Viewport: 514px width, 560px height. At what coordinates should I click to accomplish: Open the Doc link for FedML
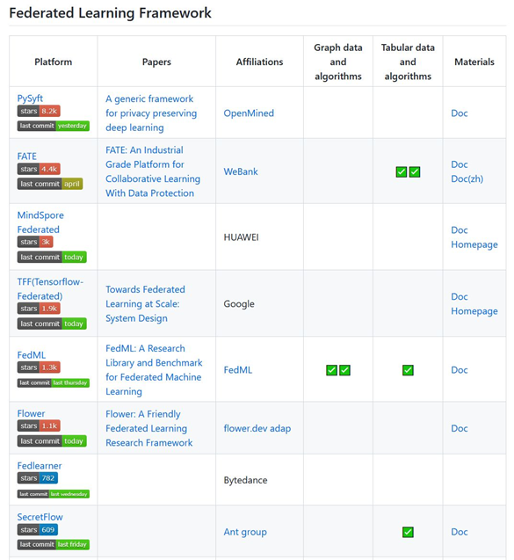click(460, 370)
